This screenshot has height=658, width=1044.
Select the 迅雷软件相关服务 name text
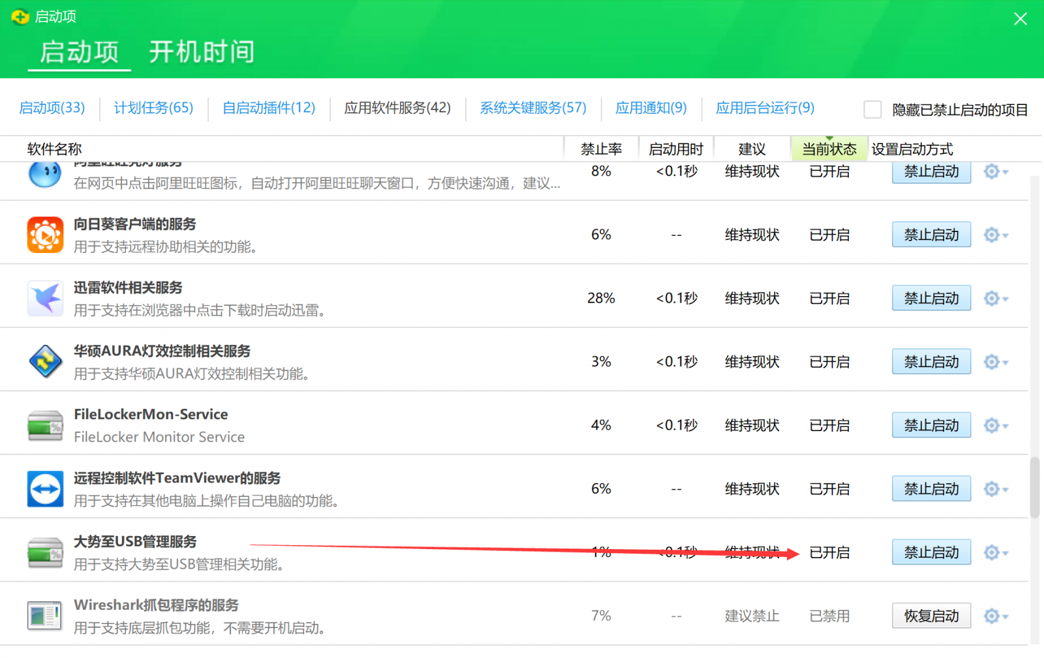pos(128,288)
